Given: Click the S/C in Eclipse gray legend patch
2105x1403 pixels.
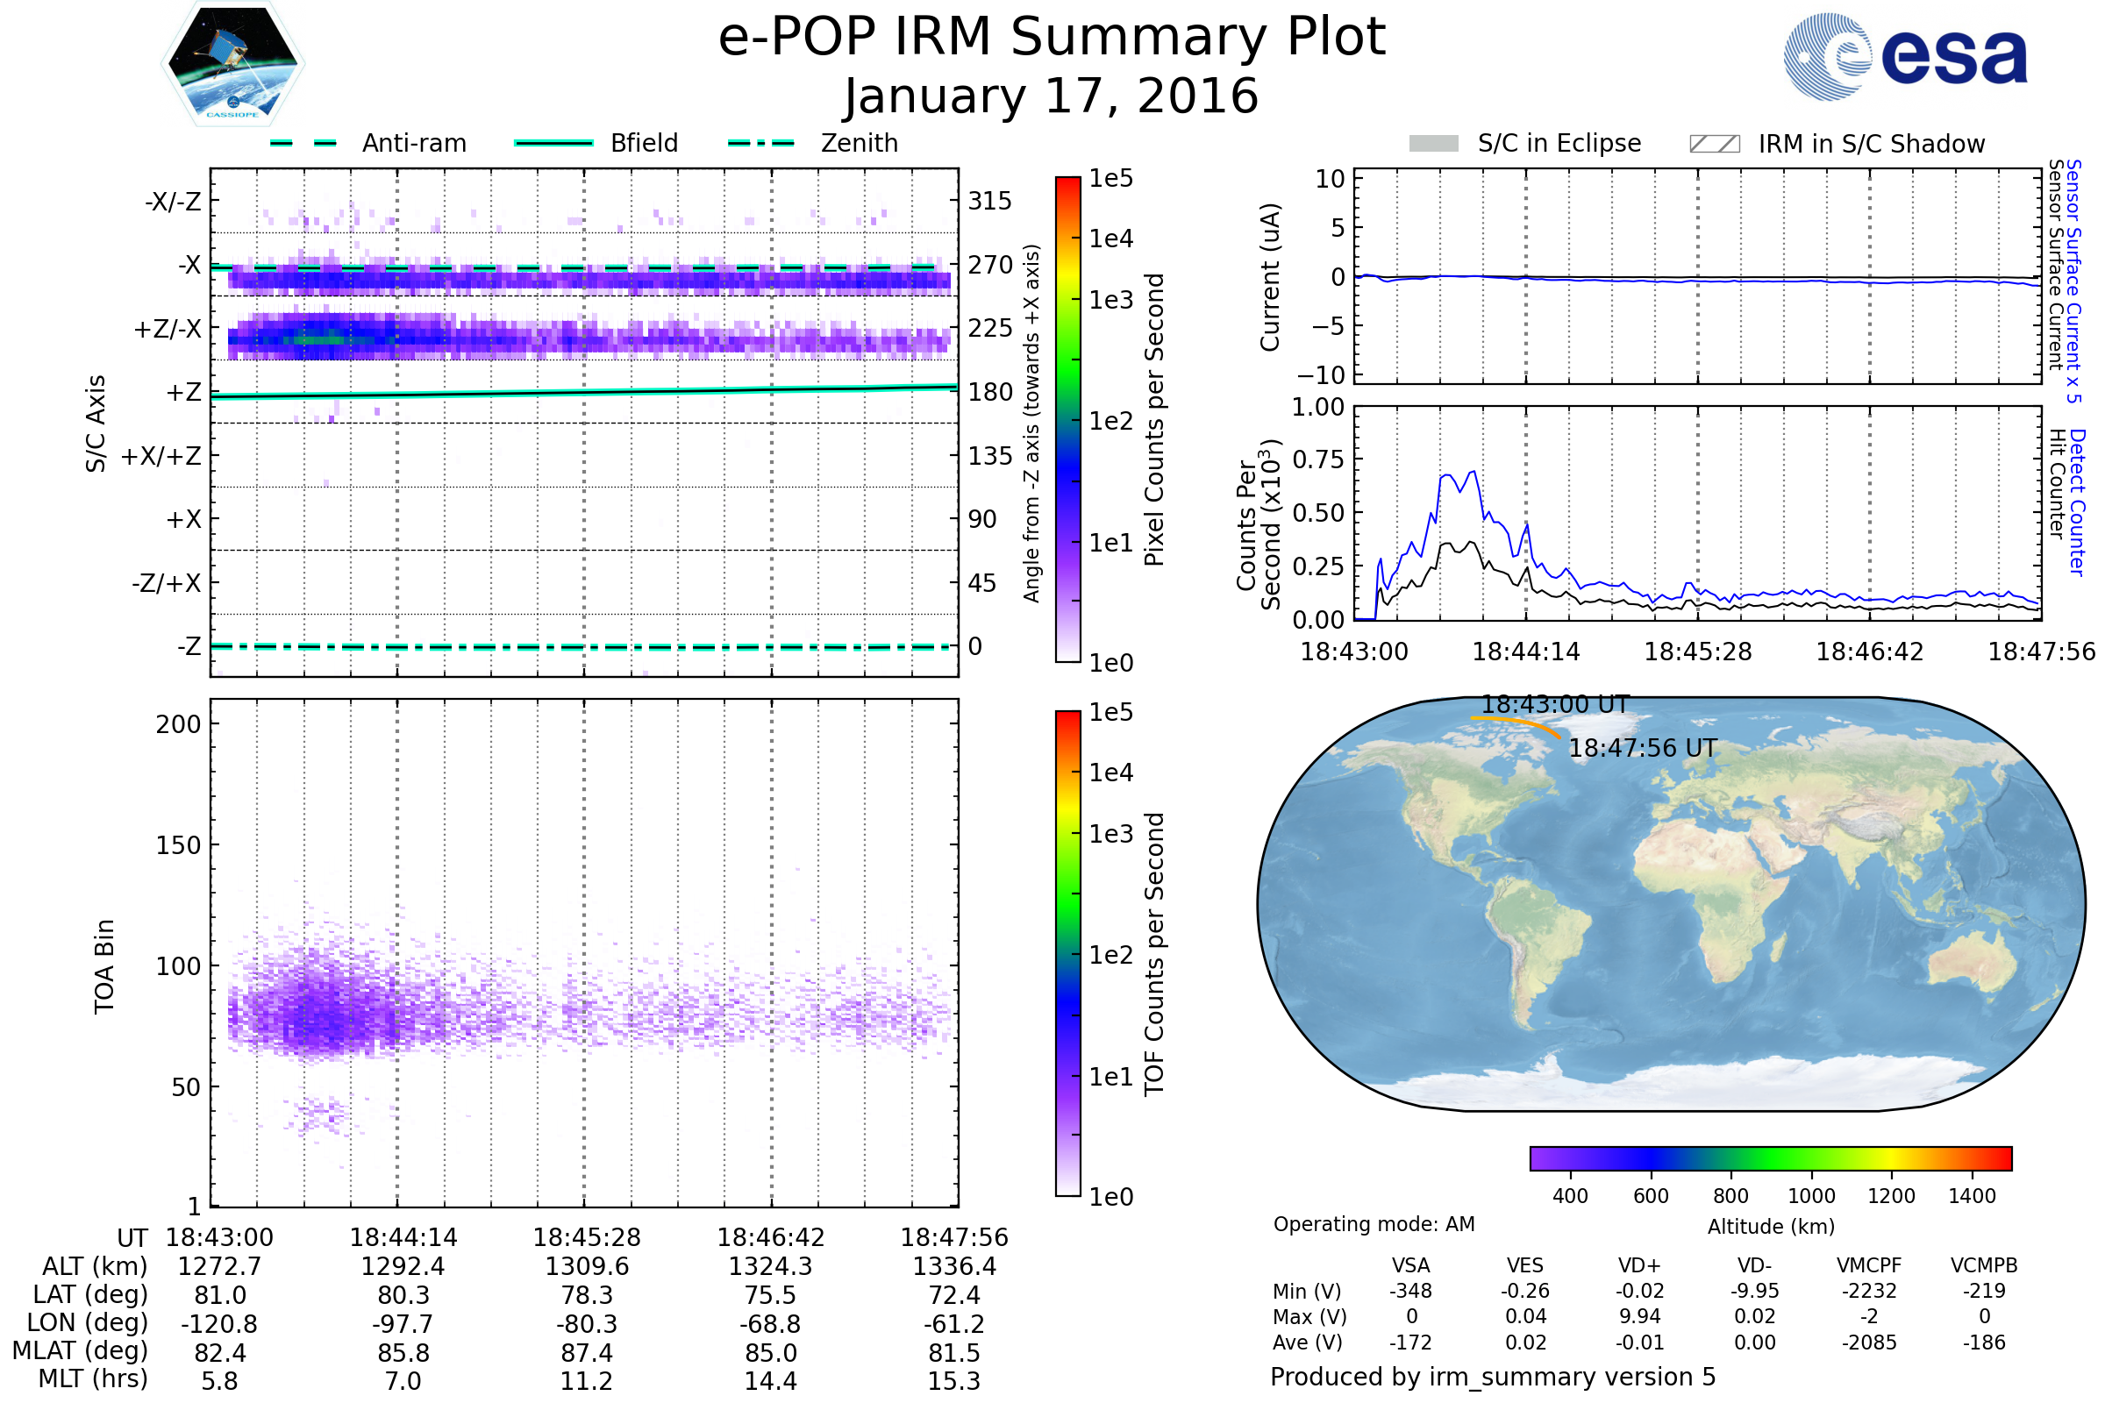Looking at the screenshot, I should [x=1434, y=144].
